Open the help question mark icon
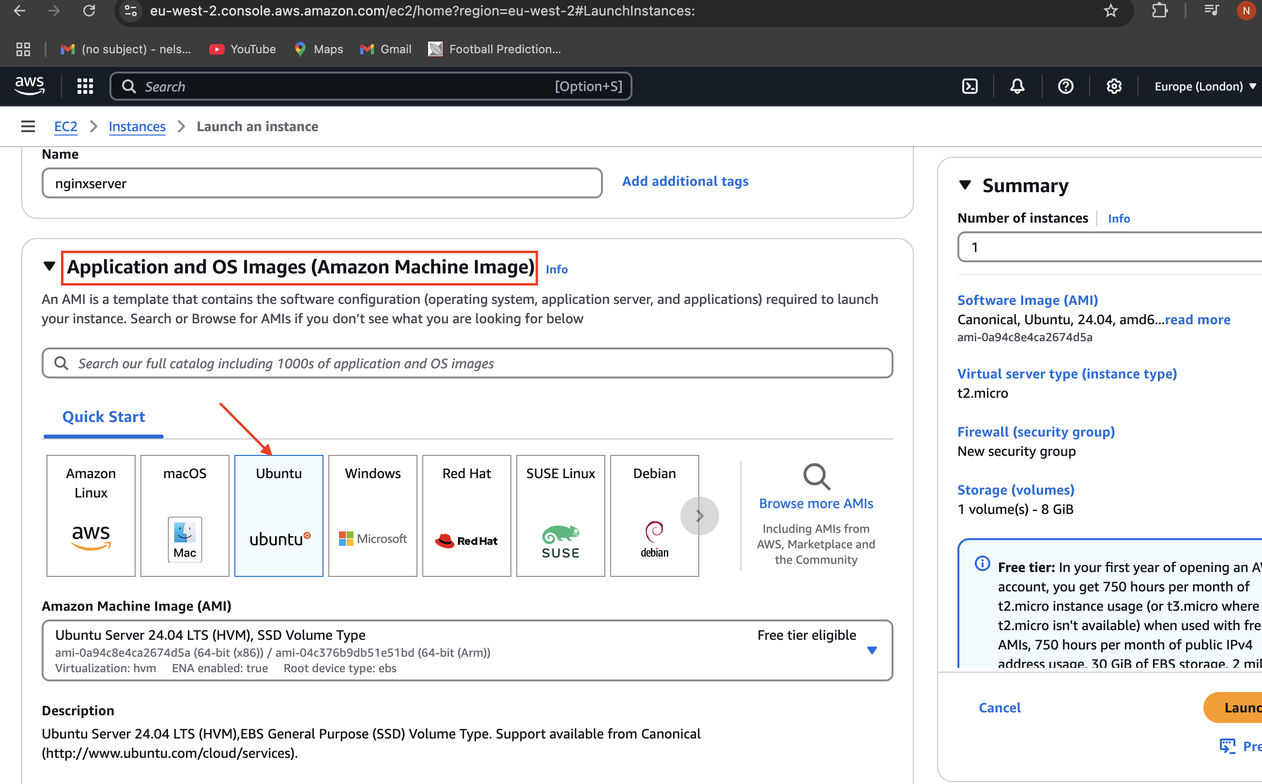1262x784 pixels. 1065,86
